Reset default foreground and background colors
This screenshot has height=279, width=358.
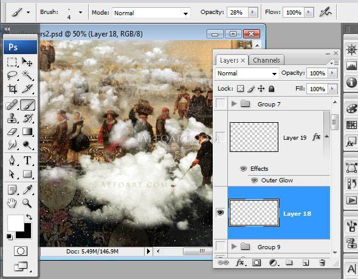[x=10, y=237]
